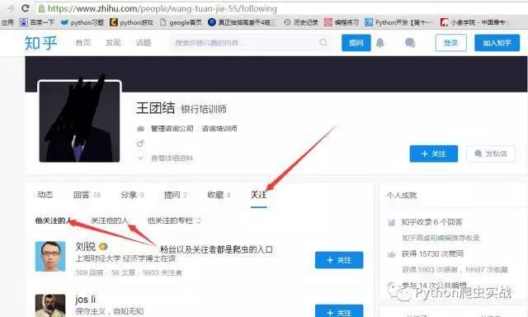Switch to the 收藏 tab
Image resolution: width=528 pixels, height=317 pixels.
pos(219,195)
